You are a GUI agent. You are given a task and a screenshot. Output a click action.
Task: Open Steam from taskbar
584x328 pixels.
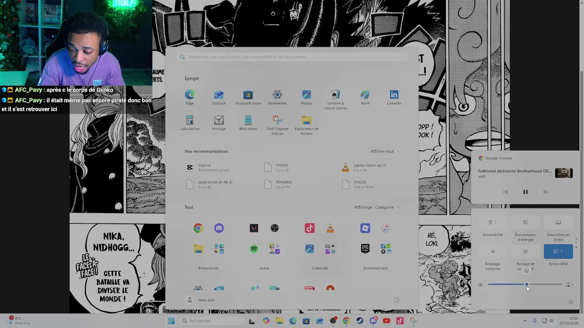point(360,321)
